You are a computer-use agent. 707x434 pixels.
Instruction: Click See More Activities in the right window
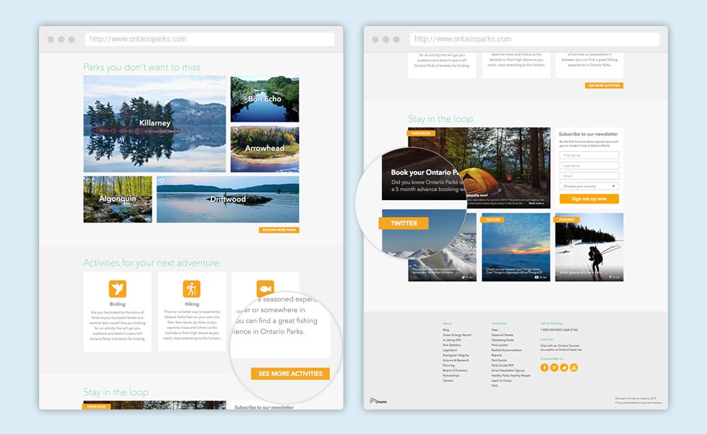[604, 86]
